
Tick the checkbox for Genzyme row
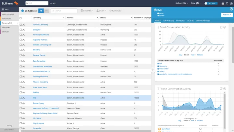click(x=20, y=30)
